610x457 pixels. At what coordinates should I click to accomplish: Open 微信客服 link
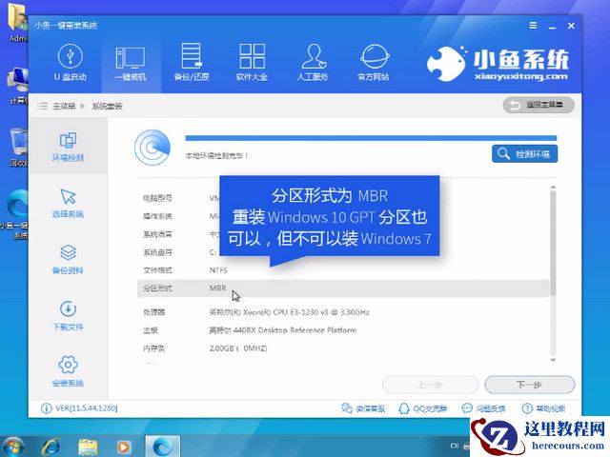(363, 408)
